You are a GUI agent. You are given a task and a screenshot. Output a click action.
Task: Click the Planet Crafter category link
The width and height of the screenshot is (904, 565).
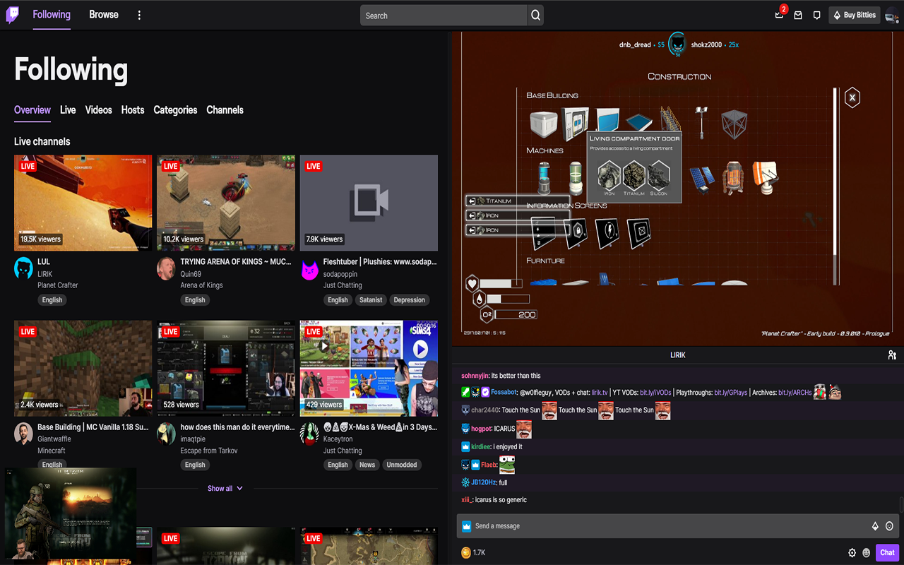58,285
